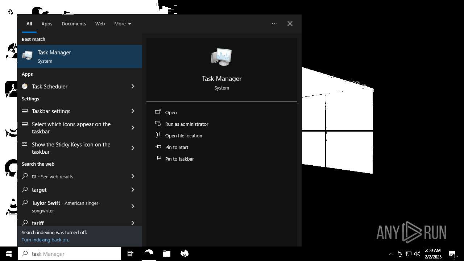Open volume tray icon
The image size is (464, 261).
point(417,254)
